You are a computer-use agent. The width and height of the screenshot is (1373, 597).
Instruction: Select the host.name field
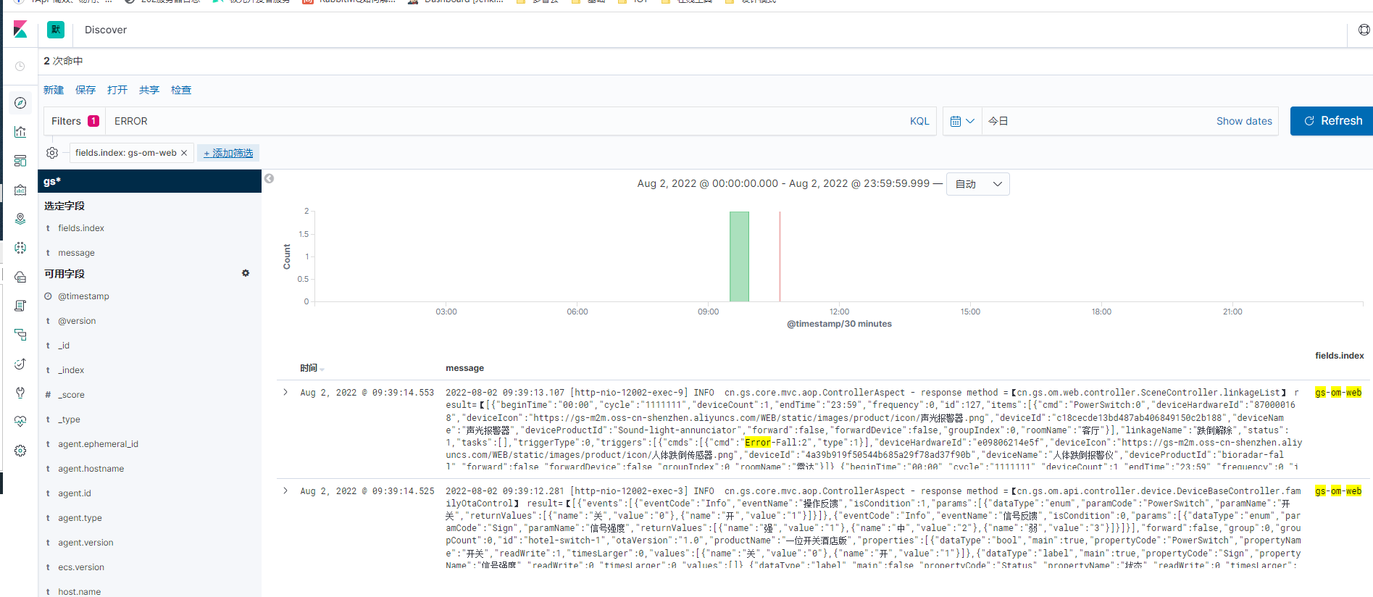coord(80,591)
